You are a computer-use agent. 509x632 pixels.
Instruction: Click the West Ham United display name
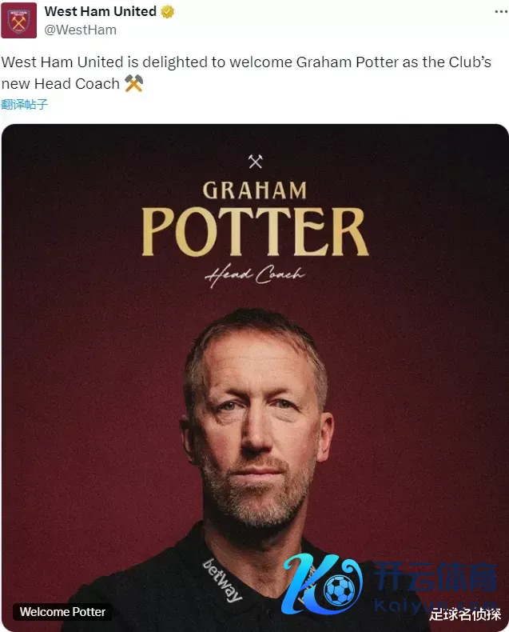[x=100, y=11]
